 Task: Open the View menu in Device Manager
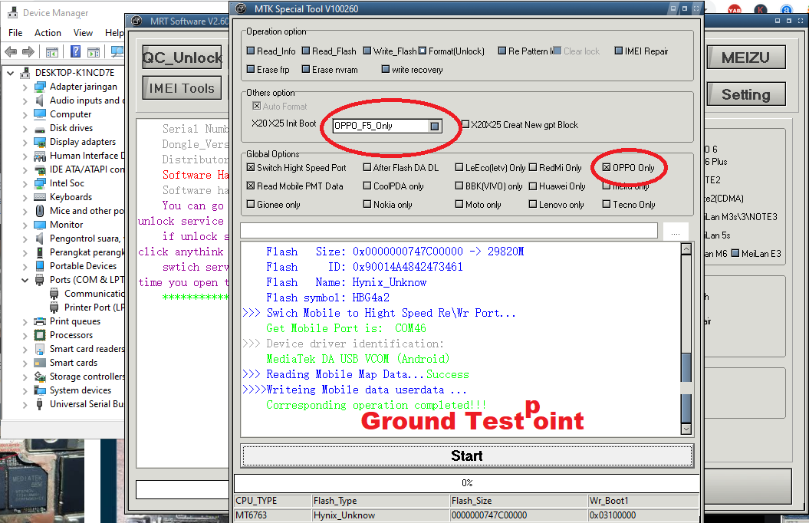pos(83,32)
